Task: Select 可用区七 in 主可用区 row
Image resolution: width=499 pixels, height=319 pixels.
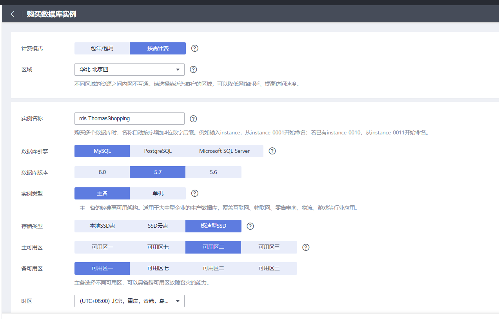Action: tap(158, 247)
